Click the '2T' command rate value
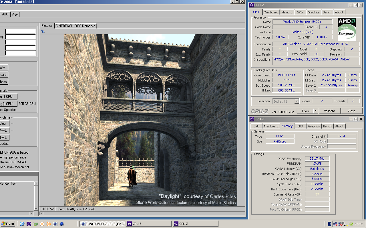366x228 pixels. (x=317, y=194)
